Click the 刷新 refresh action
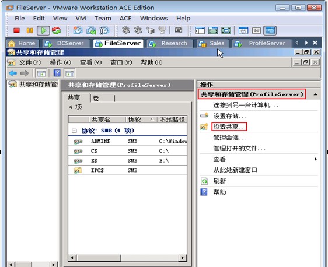Image resolution: width=328 pixels, height=267 pixels. [219, 181]
